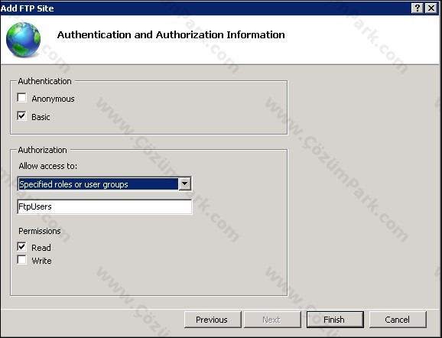
Task: Click the Allow access to label
Action: click(x=47, y=166)
